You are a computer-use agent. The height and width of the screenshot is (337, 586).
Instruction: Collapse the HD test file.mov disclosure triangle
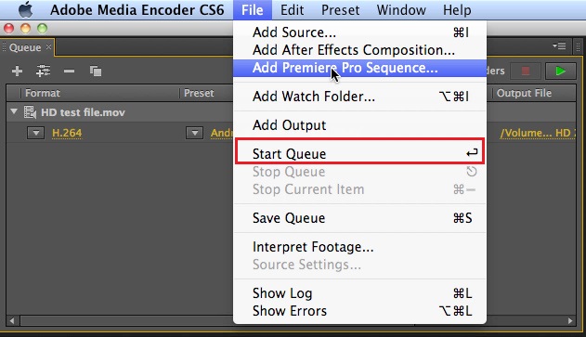coord(14,111)
